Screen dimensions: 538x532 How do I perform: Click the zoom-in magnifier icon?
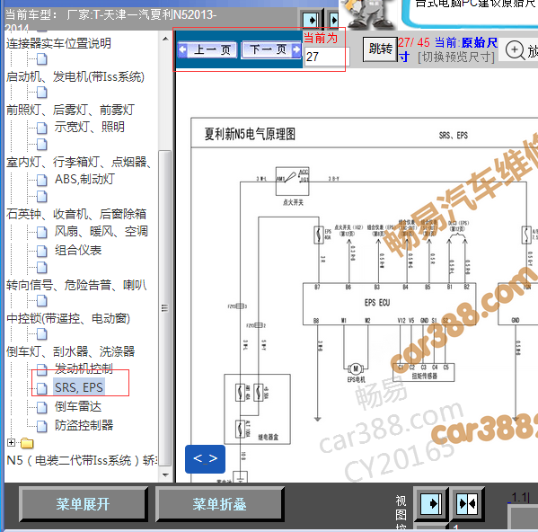click(515, 50)
